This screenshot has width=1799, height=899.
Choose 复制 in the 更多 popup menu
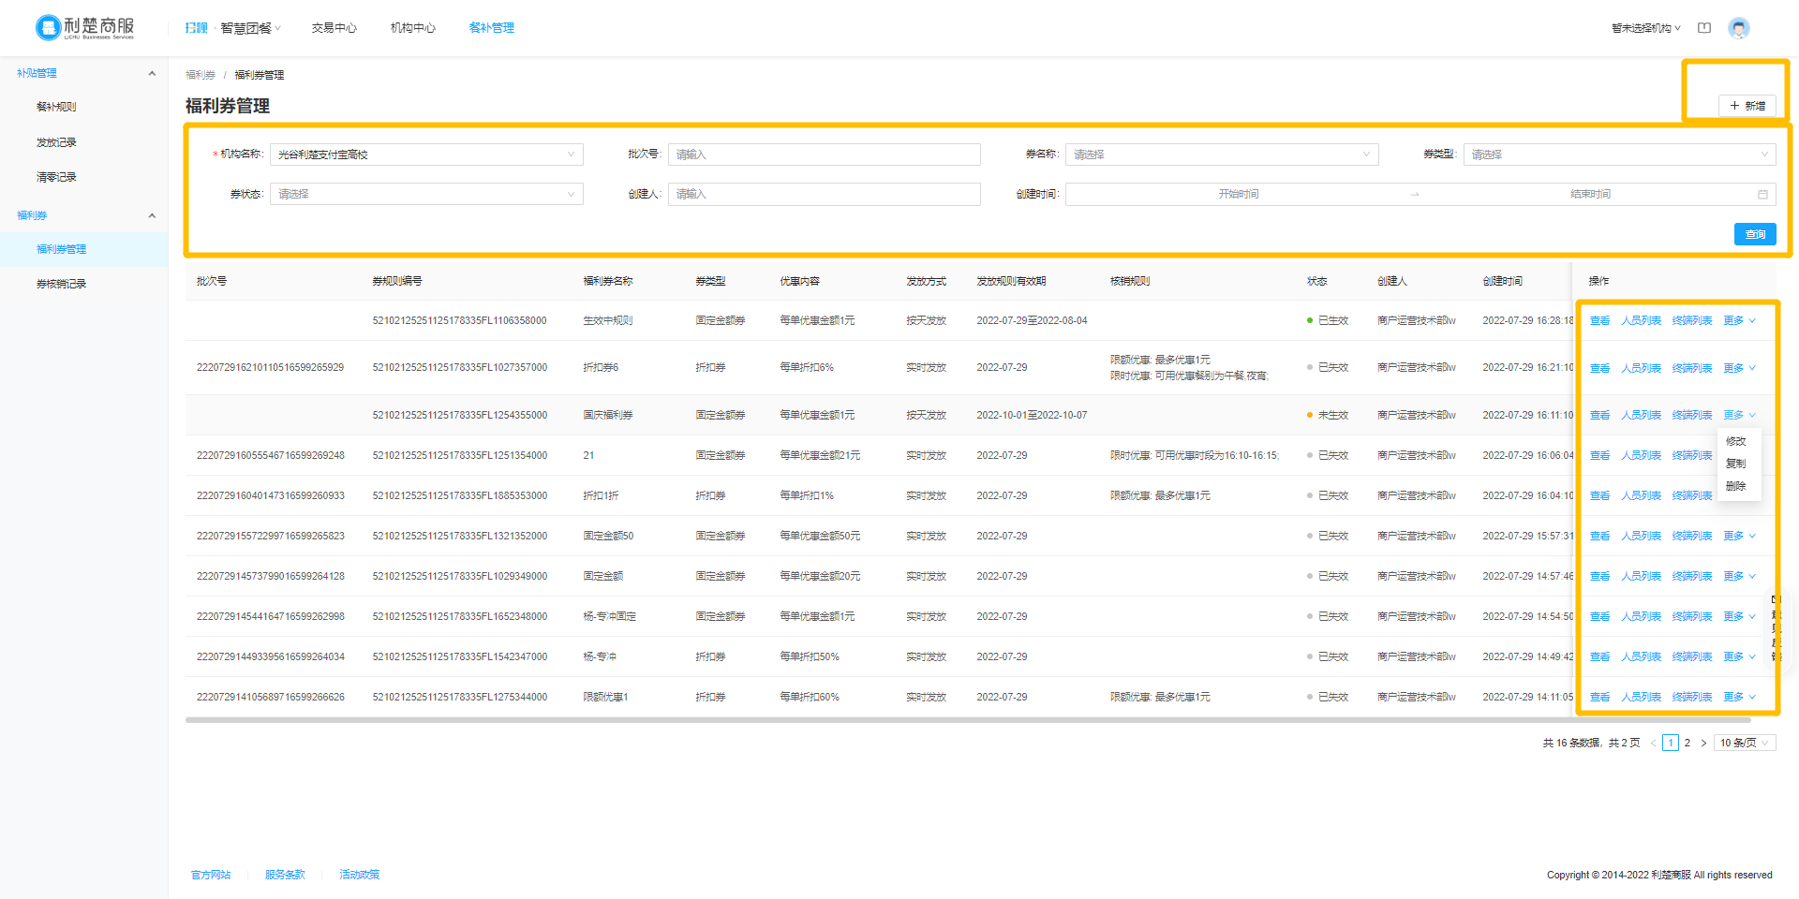click(x=1736, y=464)
